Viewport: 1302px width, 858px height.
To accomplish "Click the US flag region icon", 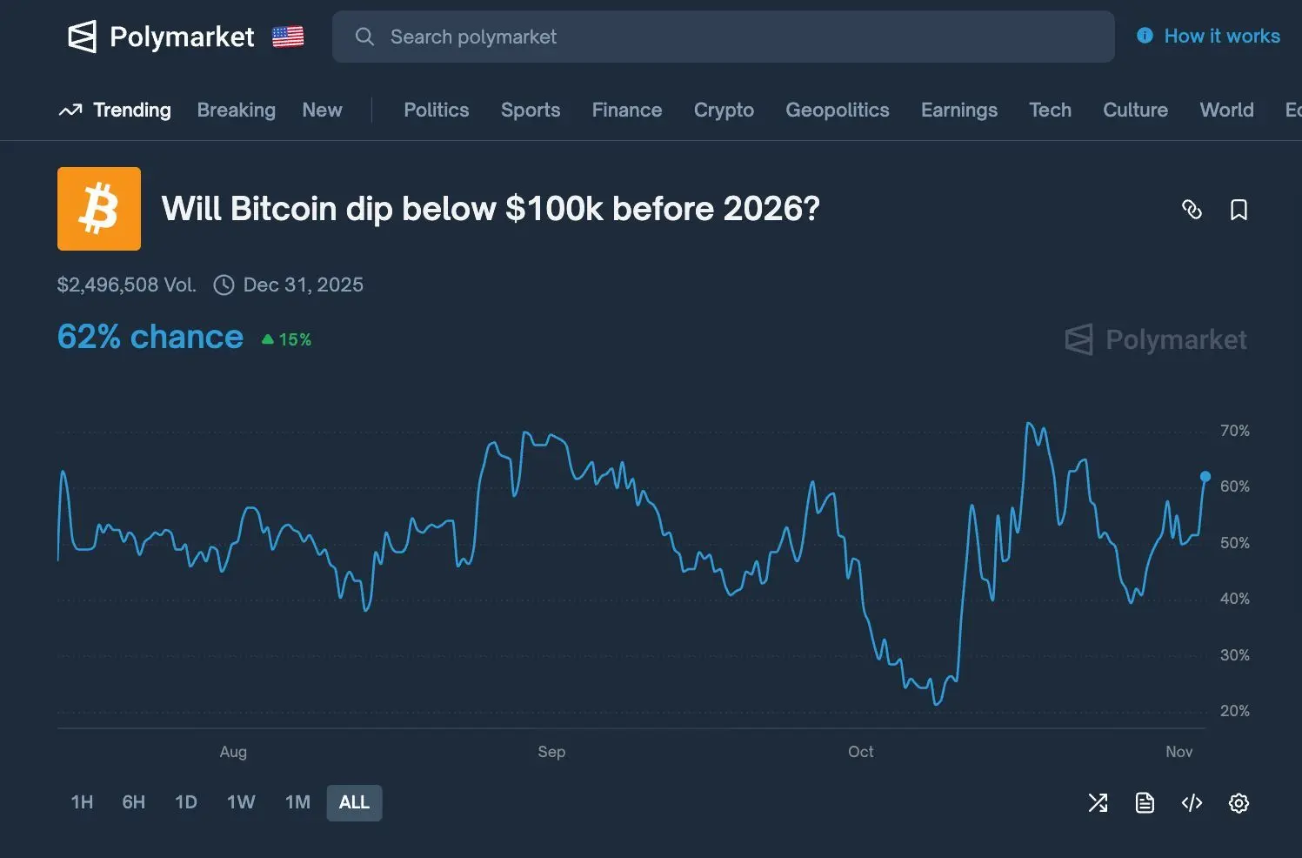I will 288,37.
